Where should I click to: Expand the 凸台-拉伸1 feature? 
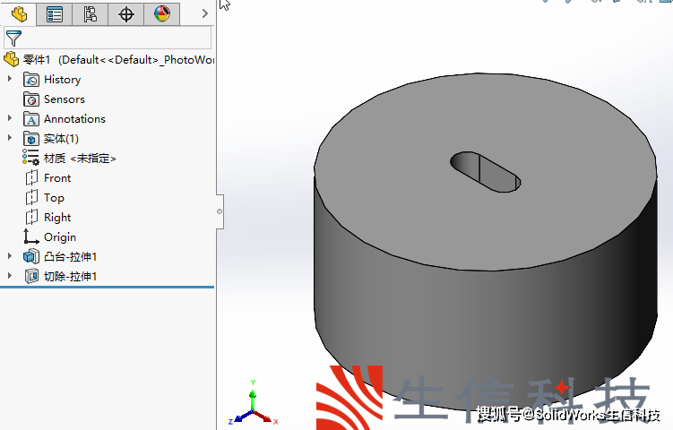(x=10, y=257)
